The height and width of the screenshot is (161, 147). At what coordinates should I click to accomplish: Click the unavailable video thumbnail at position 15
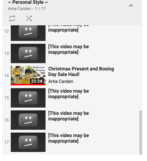pos(28,98)
